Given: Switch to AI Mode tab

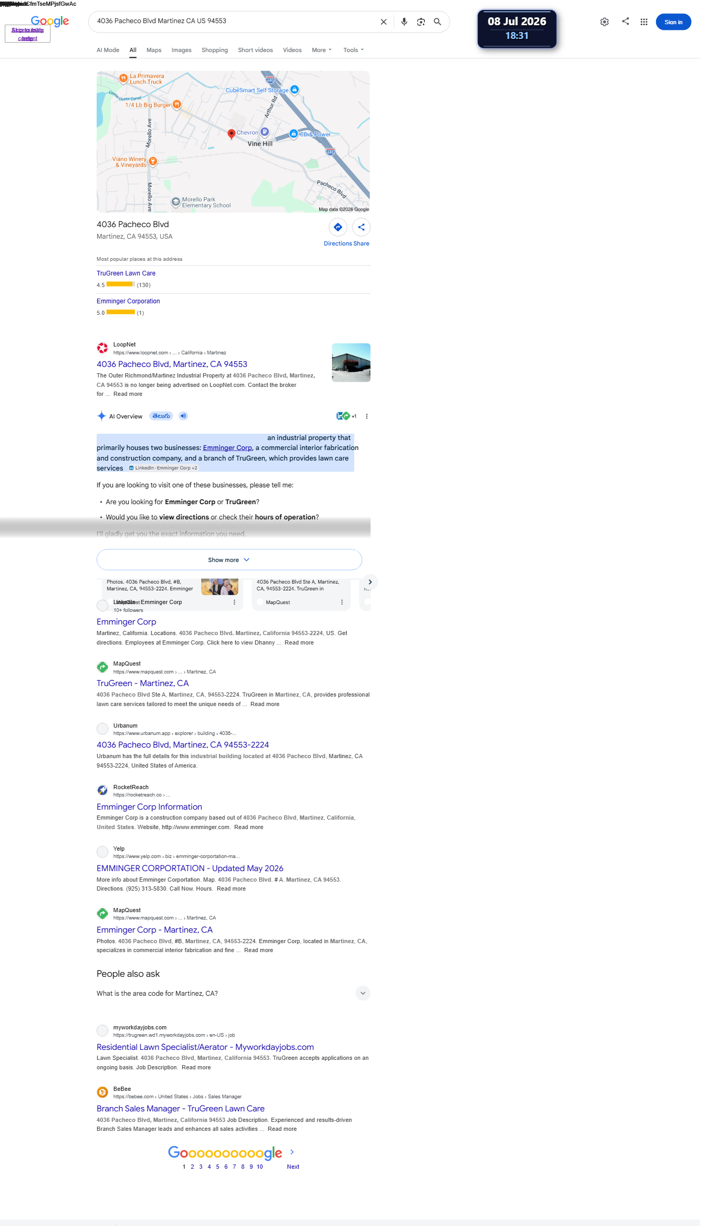Looking at the screenshot, I should click(x=108, y=50).
